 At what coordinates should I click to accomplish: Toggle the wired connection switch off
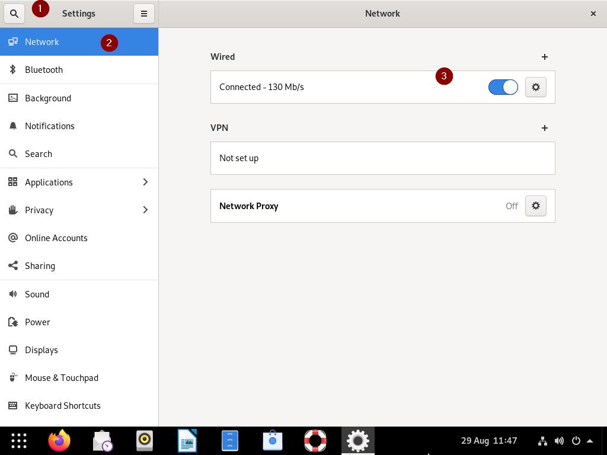(x=503, y=87)
